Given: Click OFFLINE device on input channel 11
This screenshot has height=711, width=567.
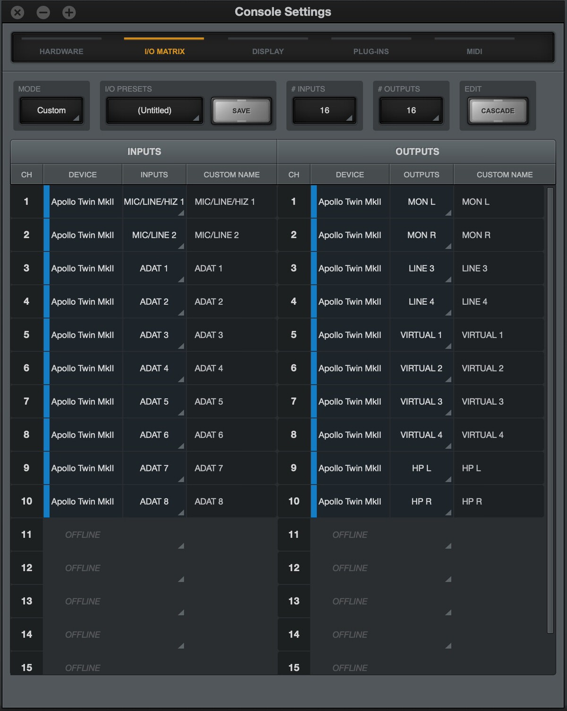Looking at the screenshot, I should tap(83, 535).
